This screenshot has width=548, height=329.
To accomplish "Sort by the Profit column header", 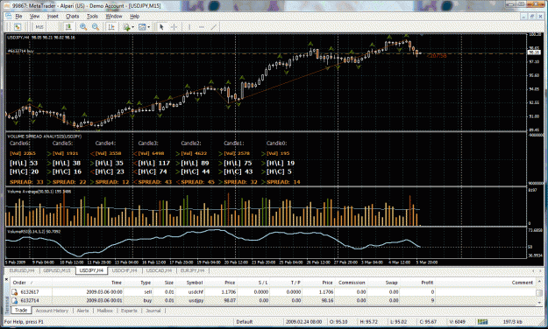I will pos(418,283).
